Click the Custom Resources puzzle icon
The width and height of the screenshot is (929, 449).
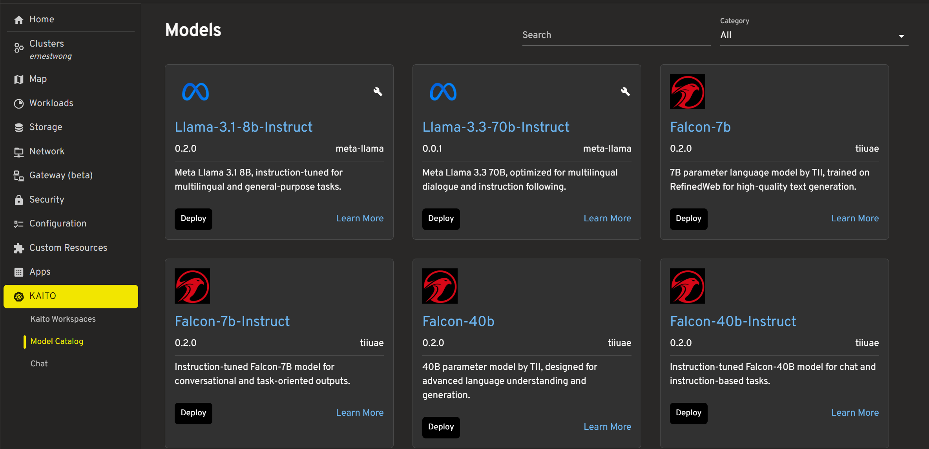18,248
